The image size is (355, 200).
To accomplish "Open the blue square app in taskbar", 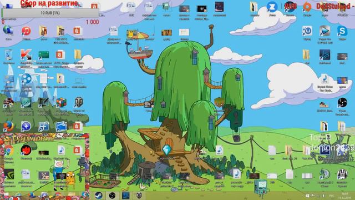I will (x=125, y=195).
